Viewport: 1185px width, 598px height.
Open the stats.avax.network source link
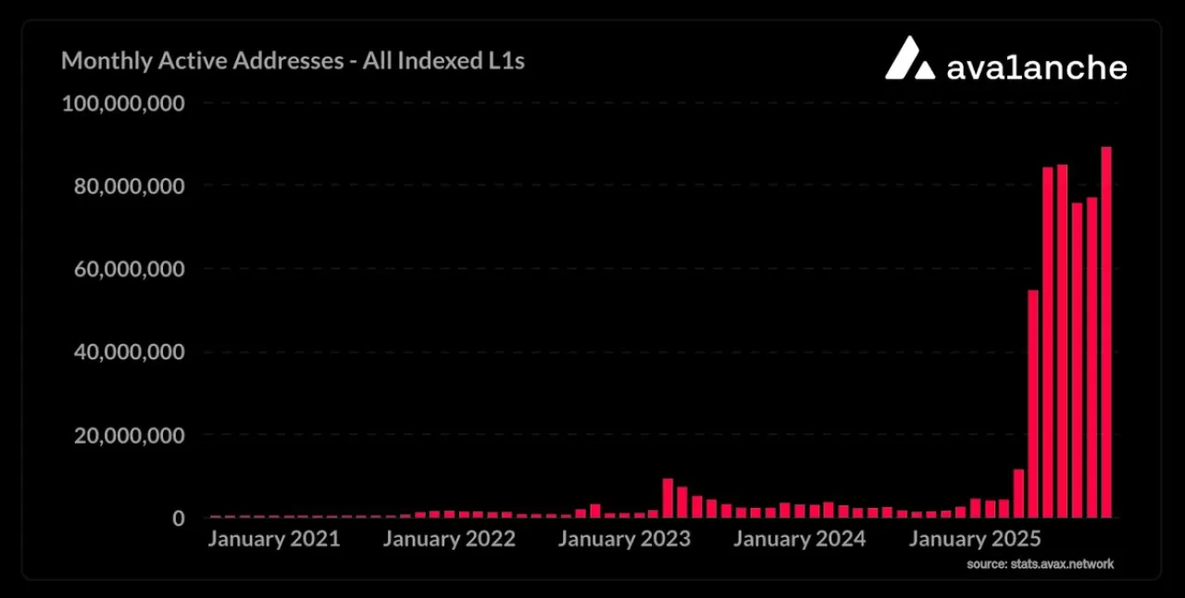(1040, 564)
